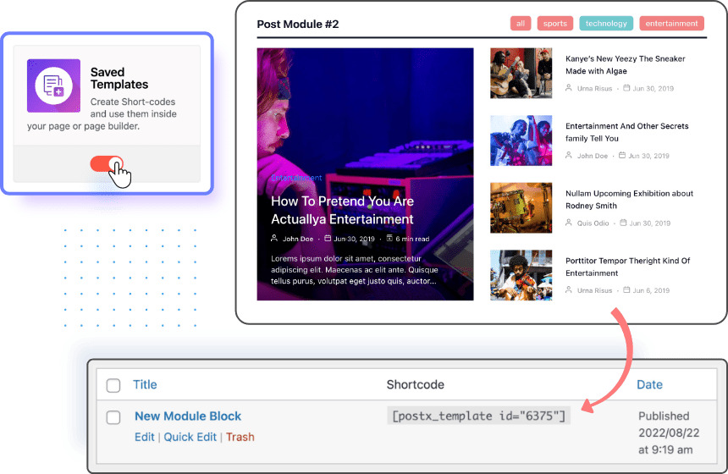Screen dimensions: 728x474
Task: Click 'Quis Odio' author name
Action: point(593,223)
